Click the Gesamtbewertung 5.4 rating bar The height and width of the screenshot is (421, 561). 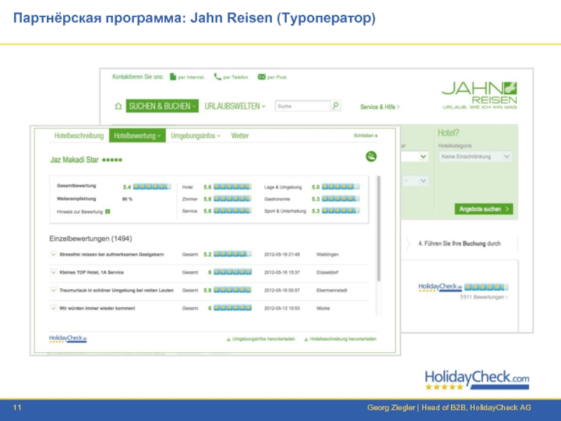(x=151, y=187)
